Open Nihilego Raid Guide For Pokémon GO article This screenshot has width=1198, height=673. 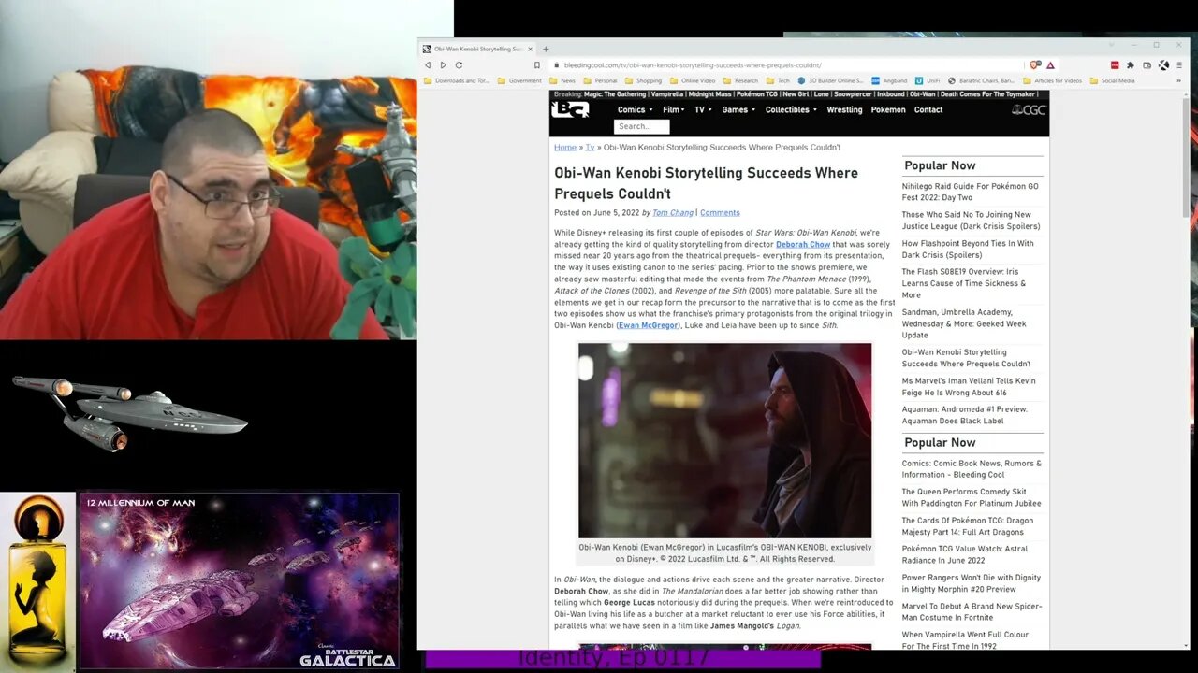coord(970,192)
